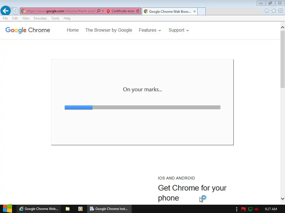Click the muted volume tray icon
285x213 pixels.
pyautogui.click(x=257, y=209)
